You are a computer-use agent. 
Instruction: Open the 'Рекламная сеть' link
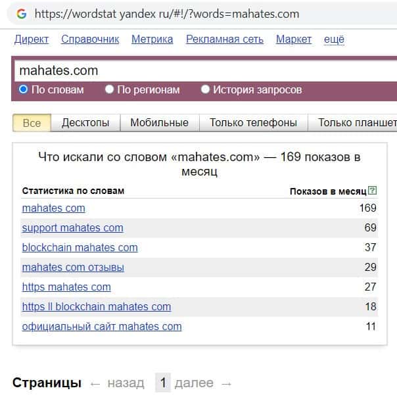click(x=225, y=39)
